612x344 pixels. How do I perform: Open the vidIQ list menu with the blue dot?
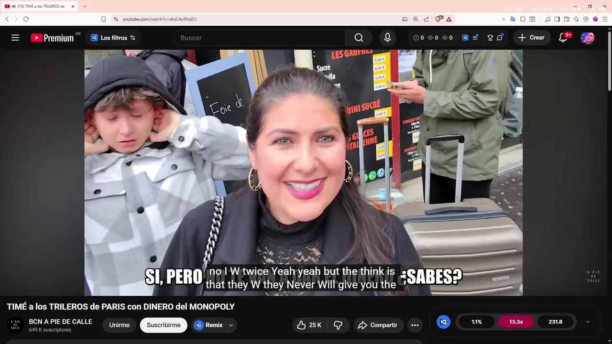(475, 38)
